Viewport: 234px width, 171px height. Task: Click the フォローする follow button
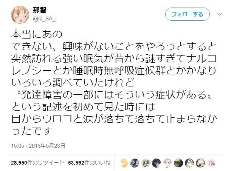188,14
